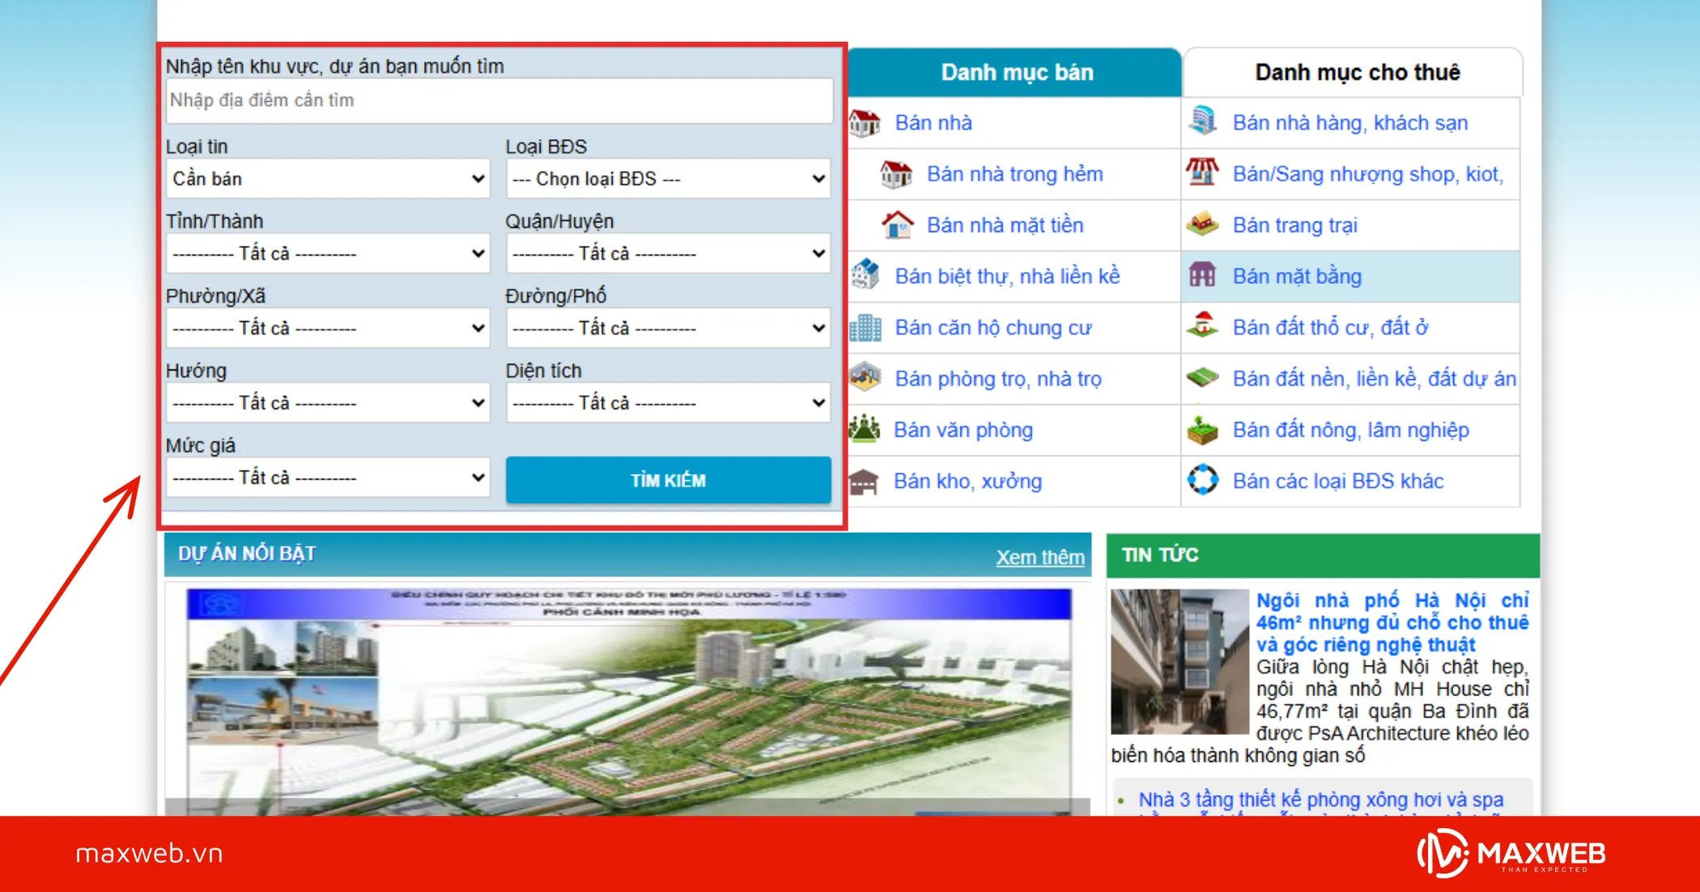Click the icon next to Bán mặt bằng

click(1202, 275)
